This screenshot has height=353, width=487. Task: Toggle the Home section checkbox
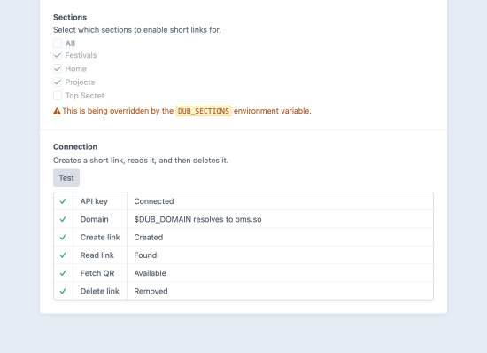(x=58, y=68)
